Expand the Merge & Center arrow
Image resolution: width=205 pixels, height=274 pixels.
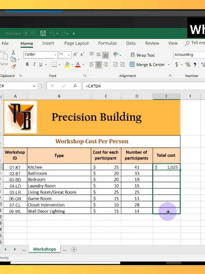pos(169,65)
